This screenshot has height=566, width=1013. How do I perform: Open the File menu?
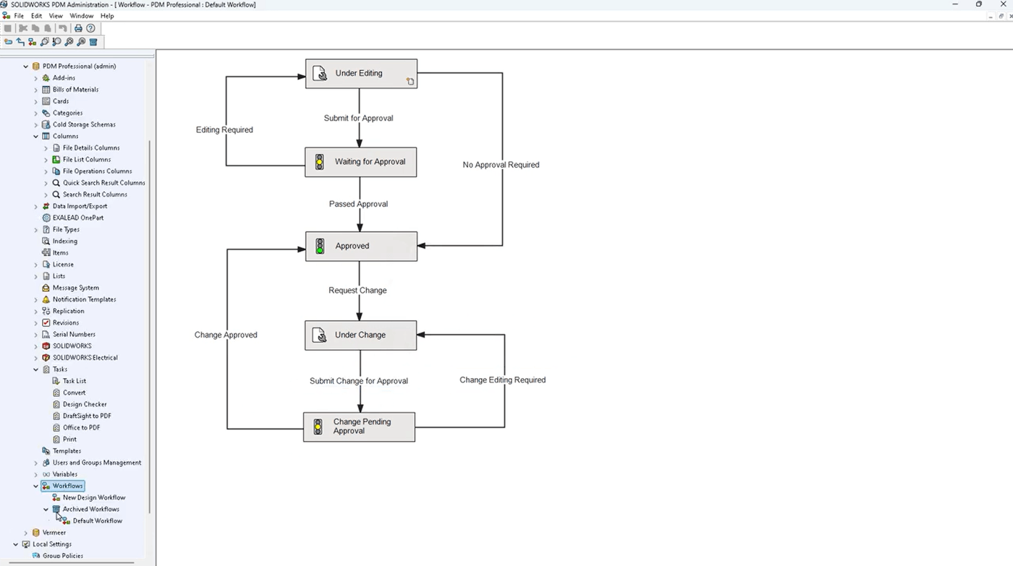[x=18, y=15]
